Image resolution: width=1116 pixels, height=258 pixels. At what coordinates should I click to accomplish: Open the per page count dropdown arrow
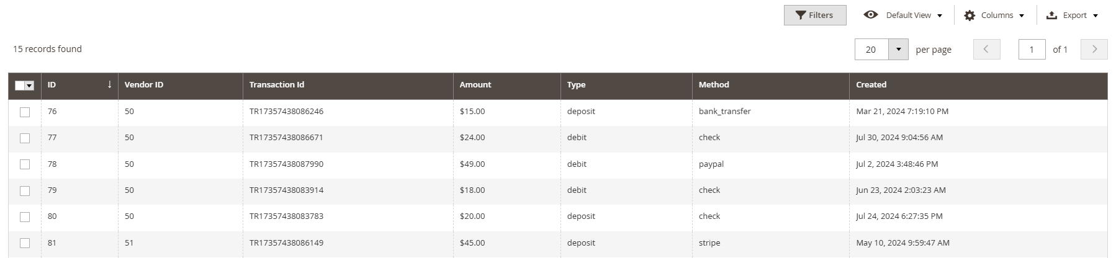pos(898,50)
